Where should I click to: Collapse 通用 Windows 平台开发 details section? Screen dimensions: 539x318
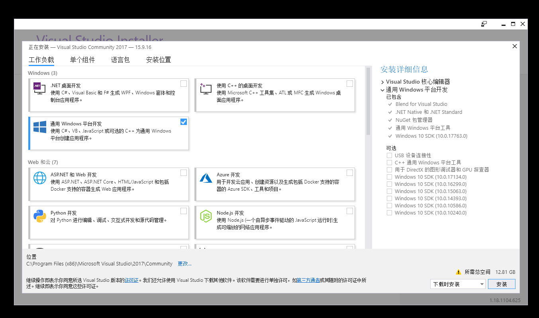(x=382, y=90)
